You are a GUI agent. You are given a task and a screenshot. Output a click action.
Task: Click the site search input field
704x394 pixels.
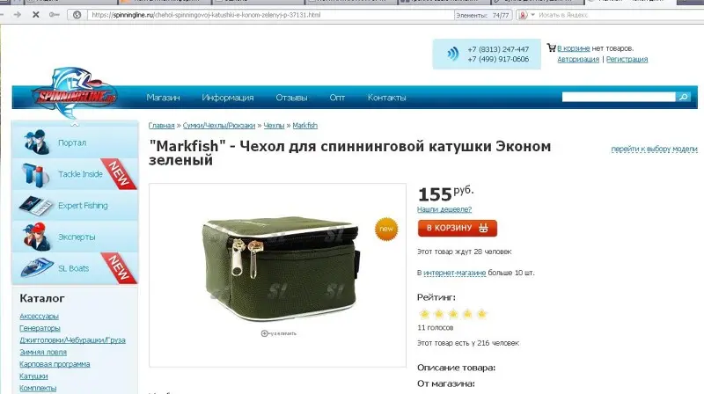619,97
